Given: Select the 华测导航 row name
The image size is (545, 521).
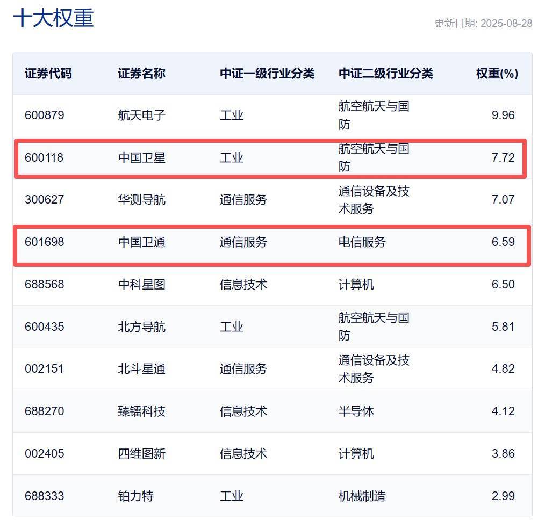Looking at the screenshot, I should click(141, 200).
